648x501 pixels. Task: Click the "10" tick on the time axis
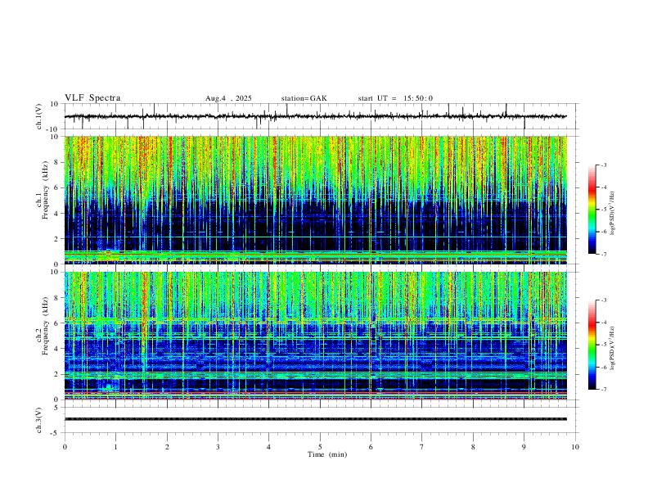[x=575, y=447]
